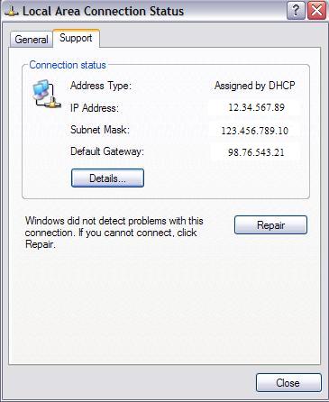Click the Address Type label
Screen dimensions: 329x402
coord(101,86)
